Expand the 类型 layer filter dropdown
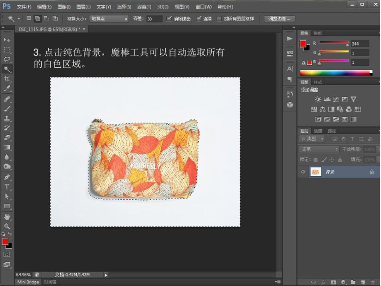Image resolution: width=381 pixels, height=286 pixels. 312,139
